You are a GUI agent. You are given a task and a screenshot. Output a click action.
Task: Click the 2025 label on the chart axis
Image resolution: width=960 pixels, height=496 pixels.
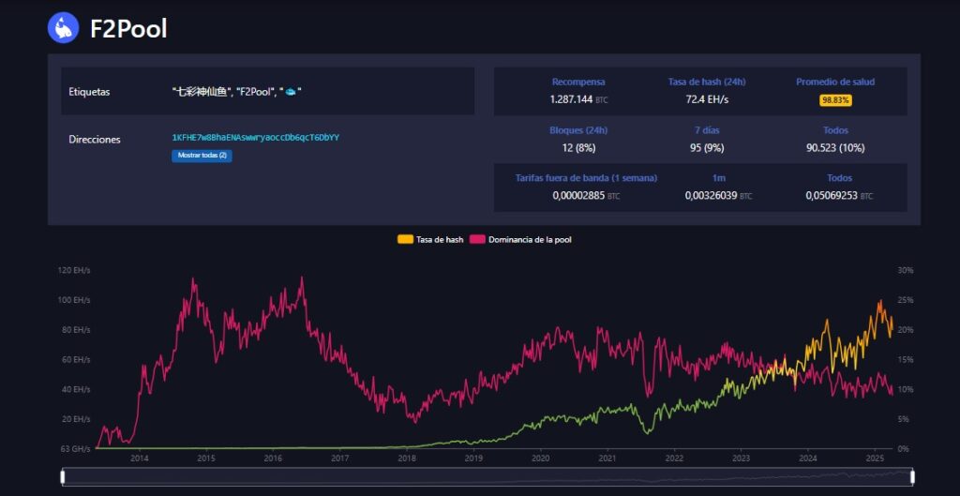[875, 458]
